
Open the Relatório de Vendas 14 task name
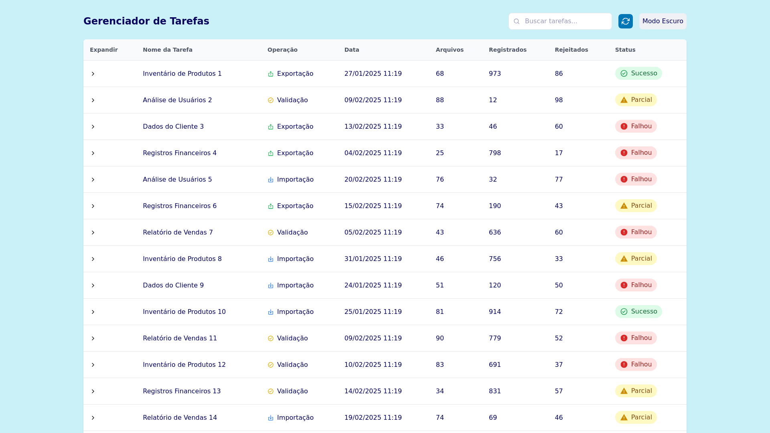tap(180, 418)
